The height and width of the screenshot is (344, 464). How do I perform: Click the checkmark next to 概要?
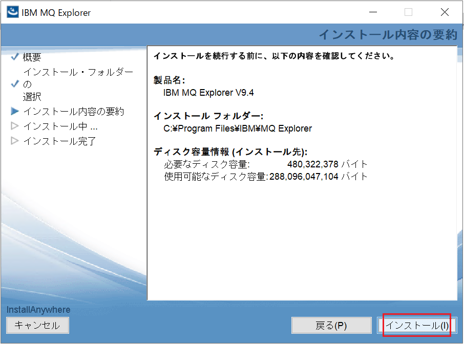15,56
